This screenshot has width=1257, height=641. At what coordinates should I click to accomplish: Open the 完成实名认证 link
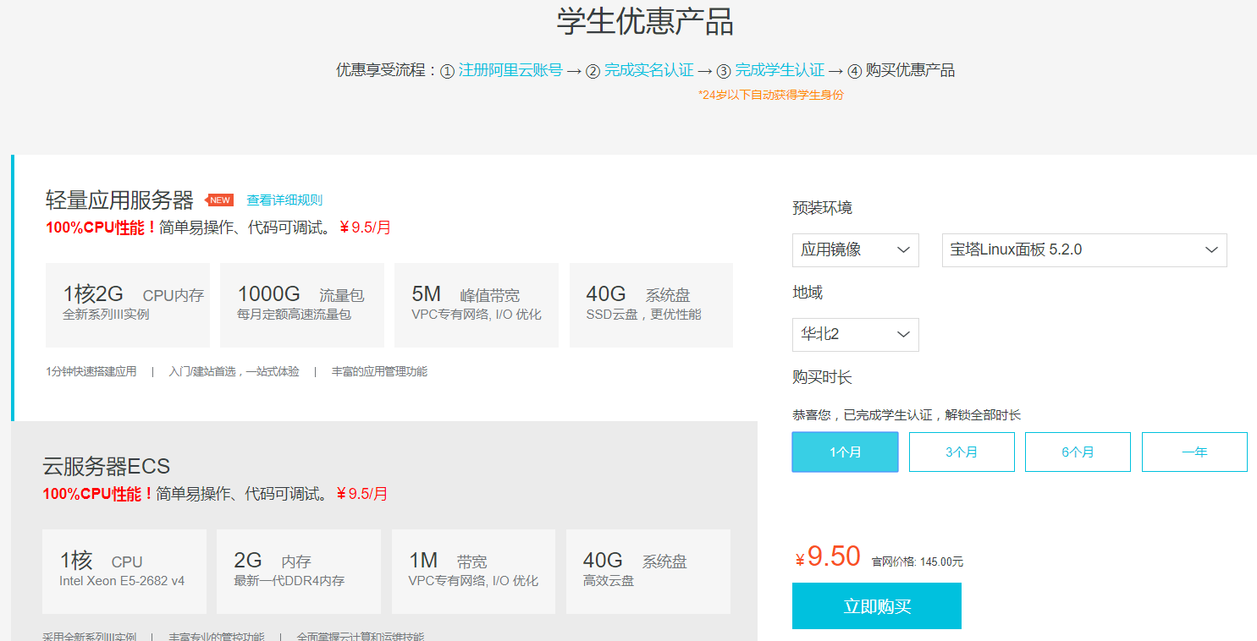tap(648, 70)
